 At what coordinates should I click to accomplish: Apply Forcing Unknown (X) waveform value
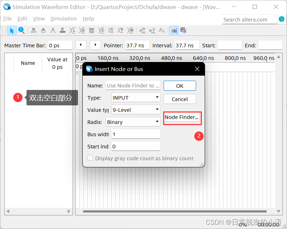pyautogui.click(x=34, y=30)
